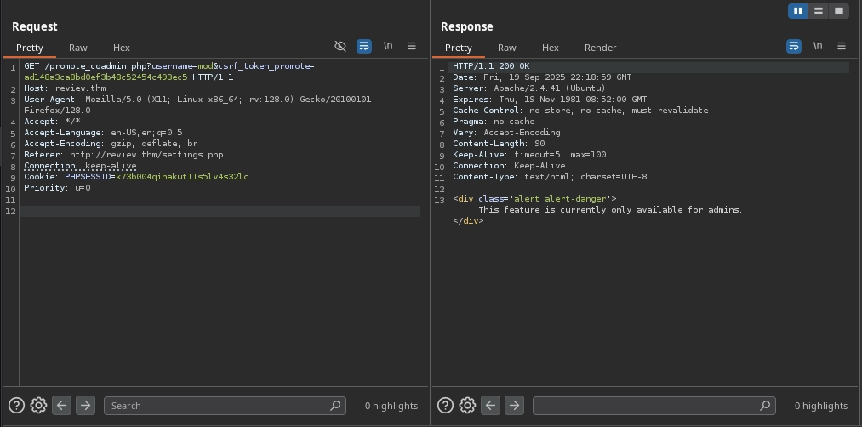Open Response panel hamburger options menu
The height and width of the screenshot is (427, 862).
(842, 46)
